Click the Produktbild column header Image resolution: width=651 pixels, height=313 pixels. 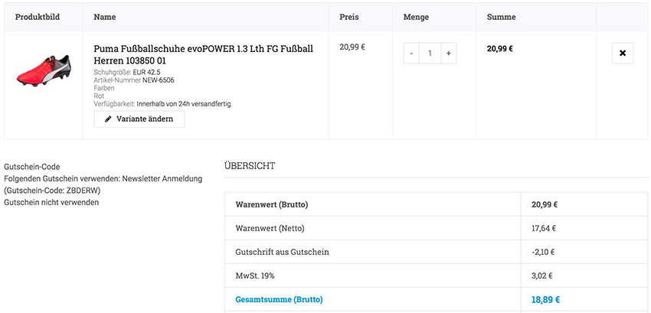38,17
